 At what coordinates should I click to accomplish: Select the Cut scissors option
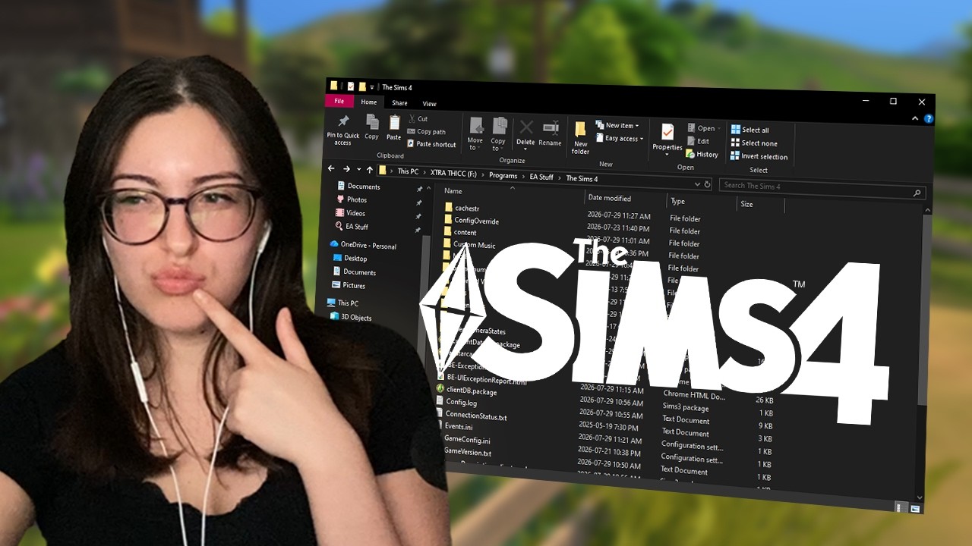[x=418, y=119]
